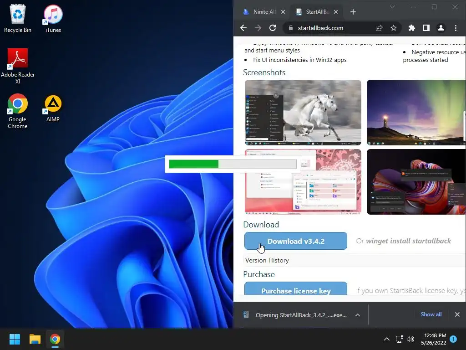
Task: Launch iTunes from the desktop
Action: pos(53,18)
